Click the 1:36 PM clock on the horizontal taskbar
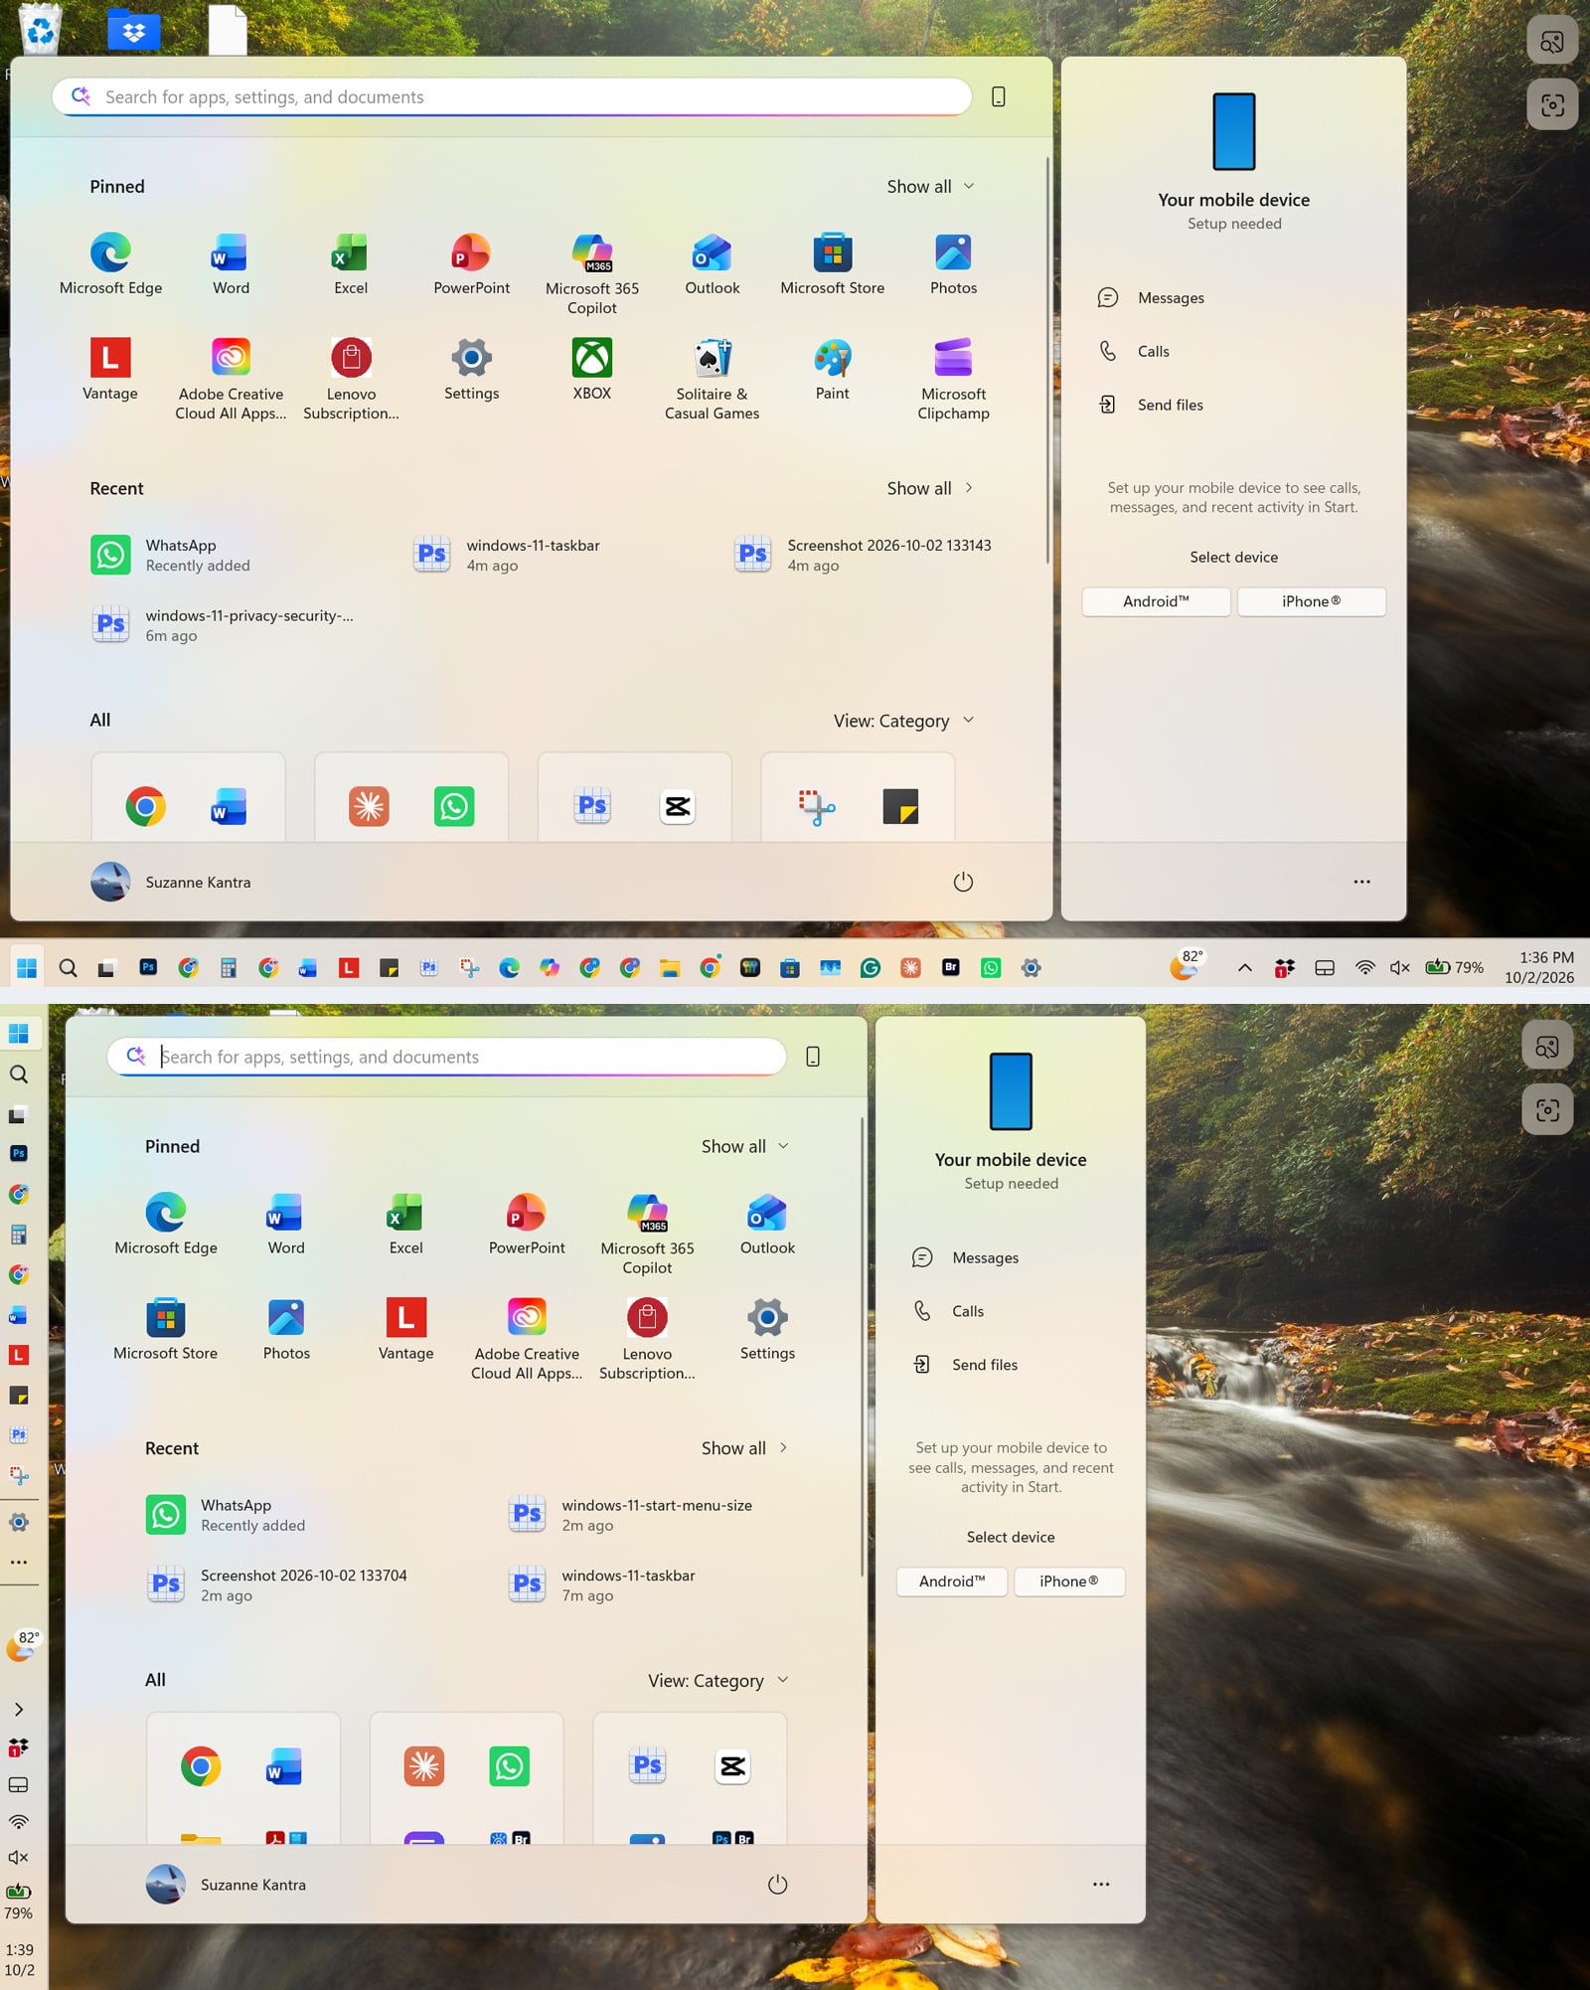This screenshot has width=1590, height=1990. click(1538, 967)
